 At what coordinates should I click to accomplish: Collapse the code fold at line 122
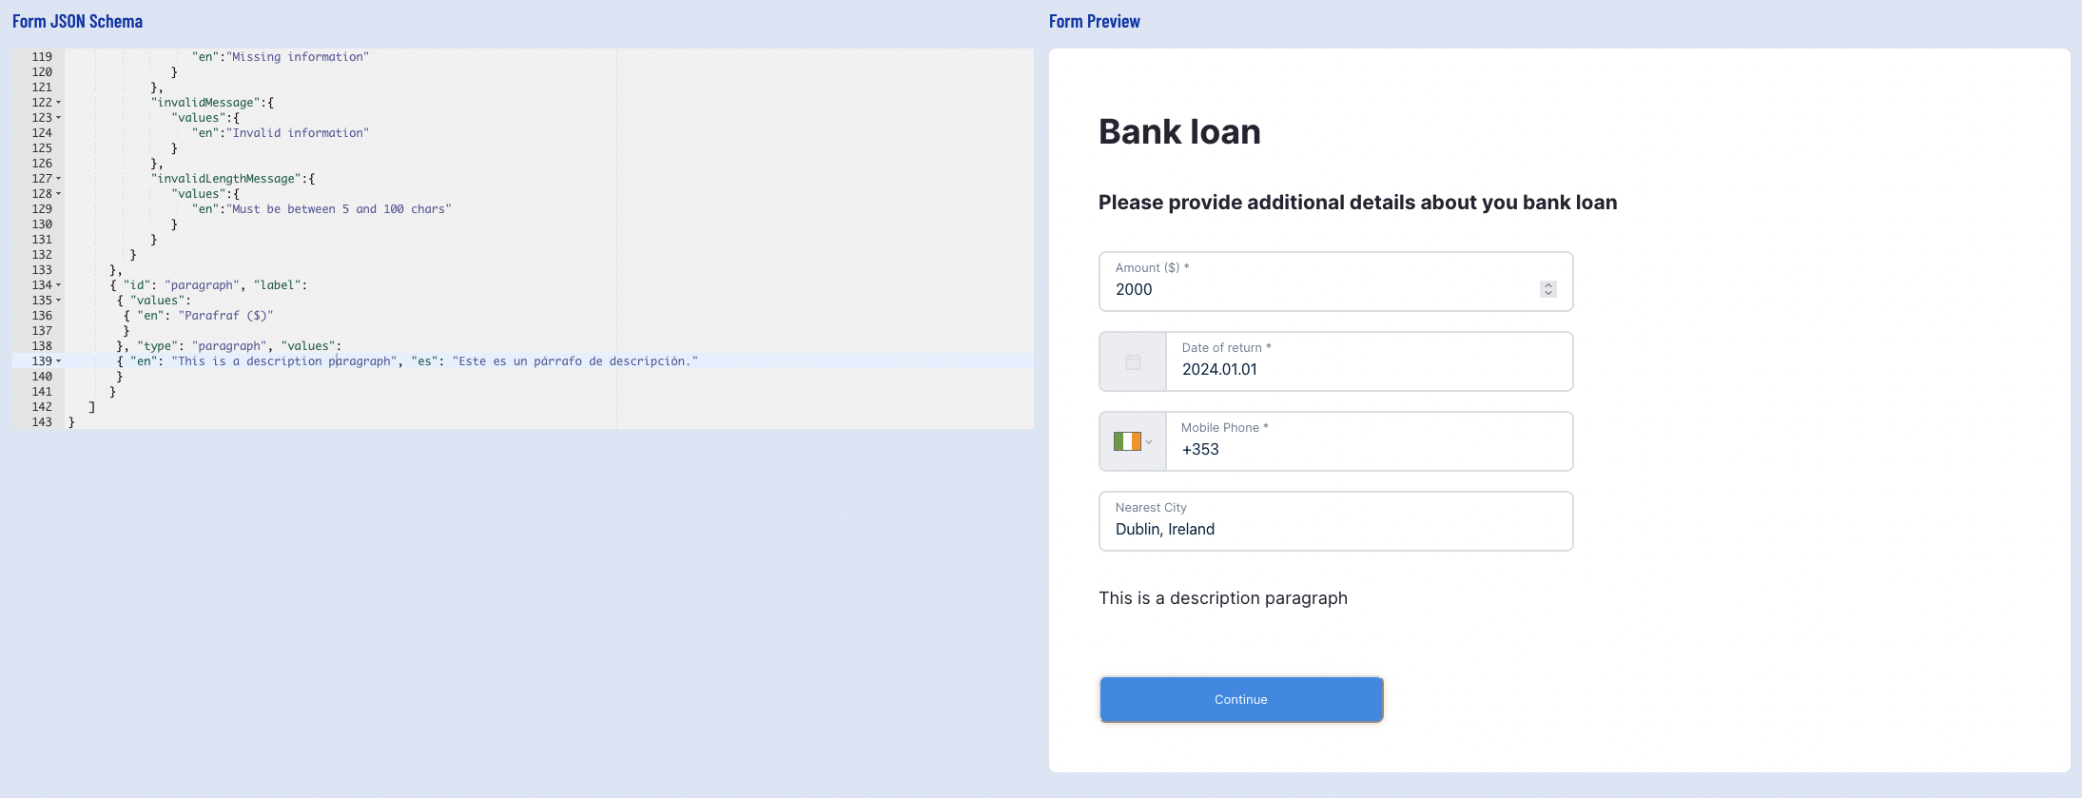click(x=59, y=103)
